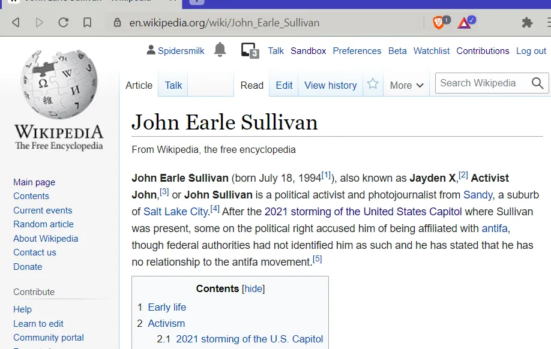Click the Donate link
The height and width of the screenshot is (349, 551).
28,267
